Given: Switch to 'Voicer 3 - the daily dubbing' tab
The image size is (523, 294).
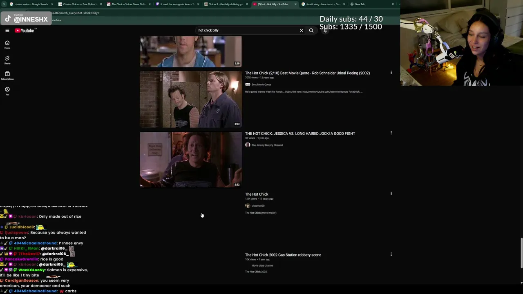Looking at the screenshot, I should [226, 4].
